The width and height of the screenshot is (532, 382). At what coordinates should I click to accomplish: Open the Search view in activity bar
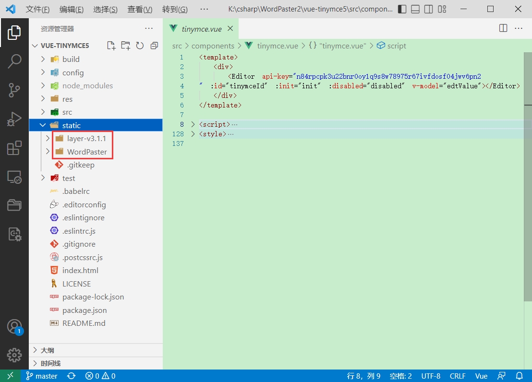(x=14, y=61)
